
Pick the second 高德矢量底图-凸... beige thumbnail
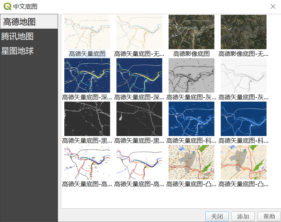[x=244, y=162]
